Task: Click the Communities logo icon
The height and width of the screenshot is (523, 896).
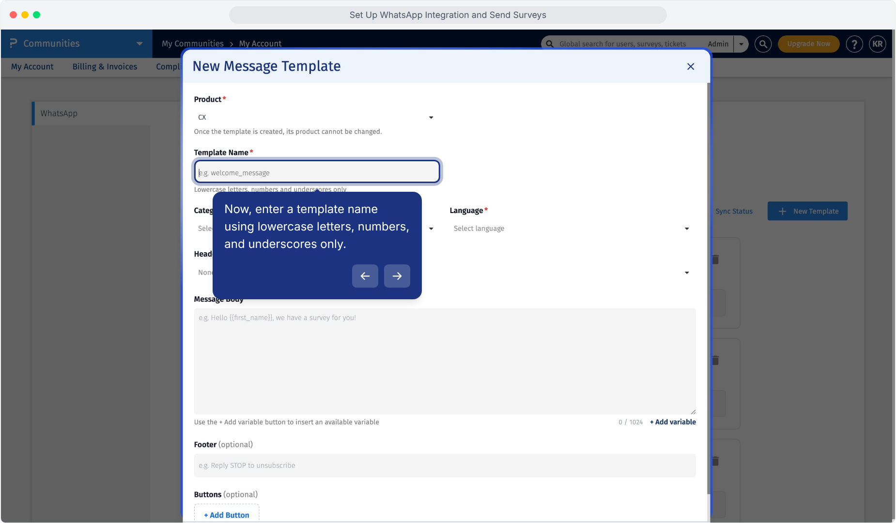Action: [x=14, y=44]
